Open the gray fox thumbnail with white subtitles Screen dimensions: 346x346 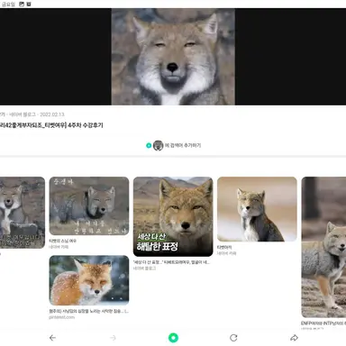[x=89, y=206]
